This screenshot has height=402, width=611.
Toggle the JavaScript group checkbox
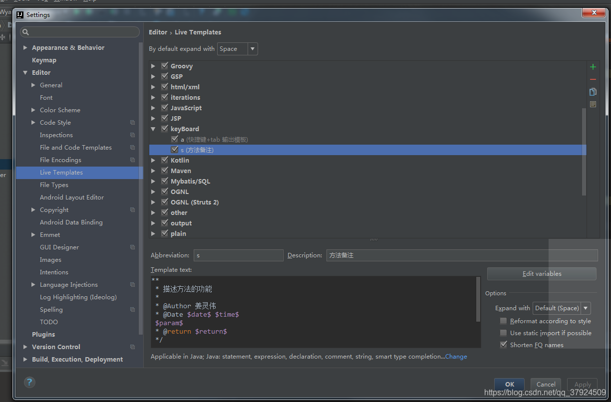tap(165, 108)
